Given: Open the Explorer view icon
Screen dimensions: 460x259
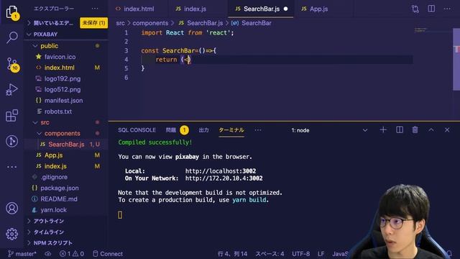Looking at the screenshot, I should (12, 12).
